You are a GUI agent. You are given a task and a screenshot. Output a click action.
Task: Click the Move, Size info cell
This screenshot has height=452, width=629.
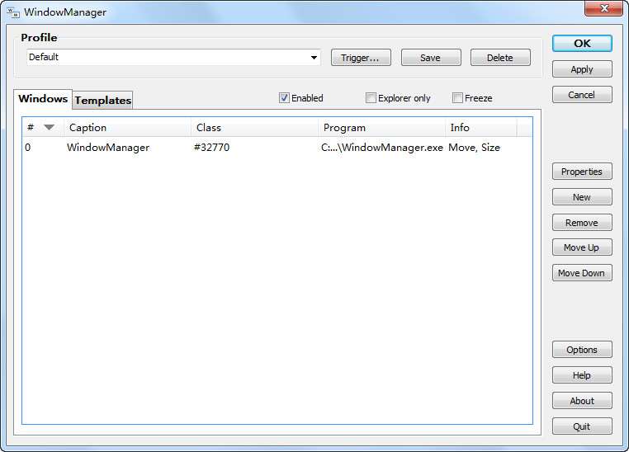[x=474, y=148]
